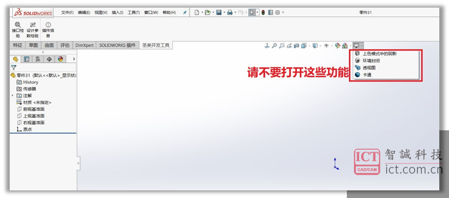Screen dimensions: 449x198
Task: Switch to the 特征 tab
Action: point(17,45)
